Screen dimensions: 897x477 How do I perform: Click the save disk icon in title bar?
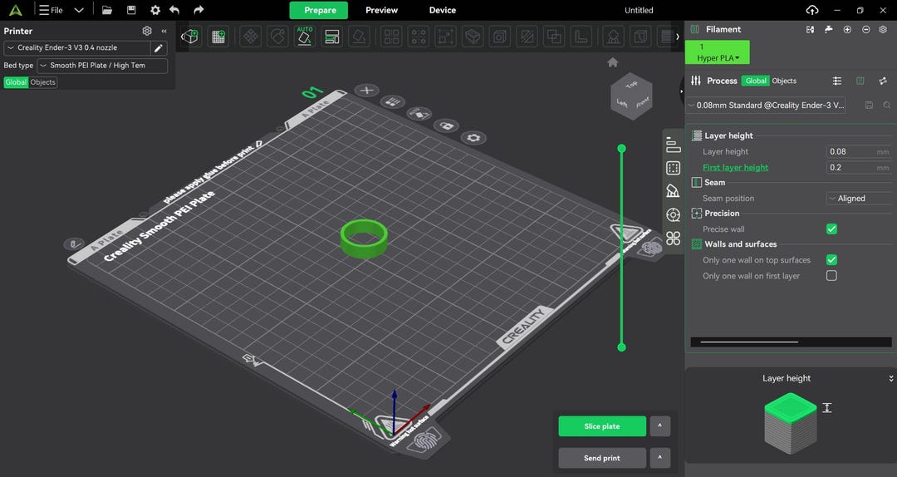tap(131, 10)
